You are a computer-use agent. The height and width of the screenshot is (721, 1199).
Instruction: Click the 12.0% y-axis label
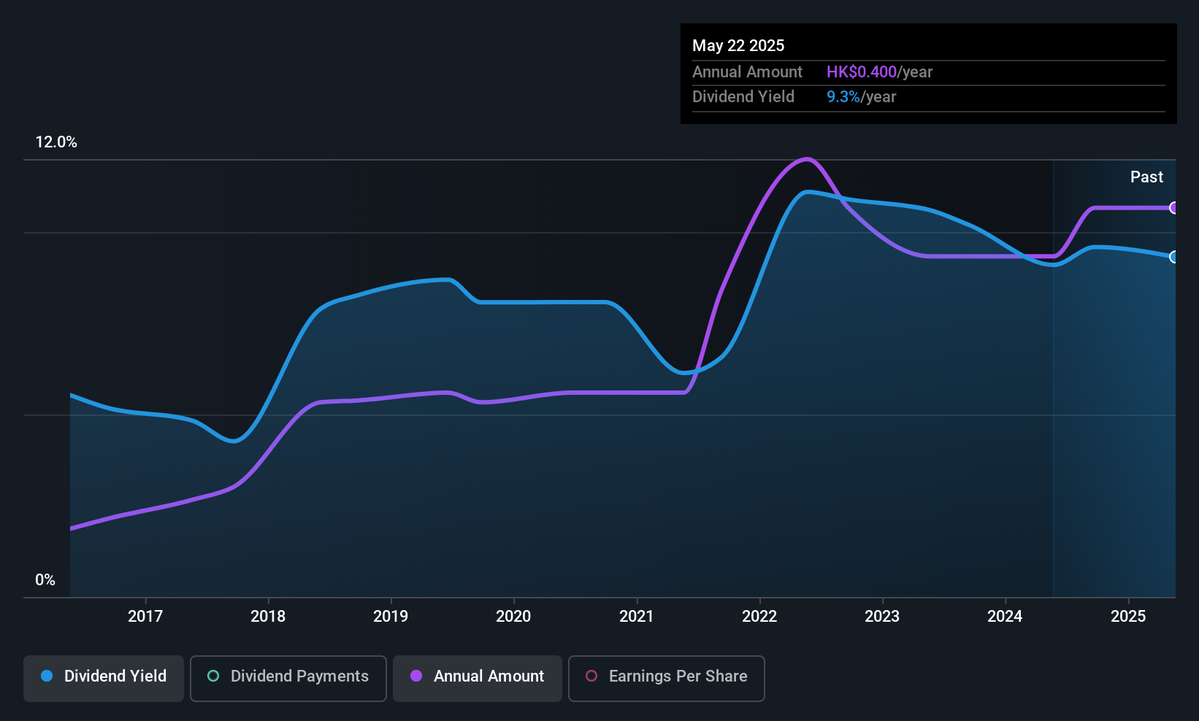tap(56, 142)
